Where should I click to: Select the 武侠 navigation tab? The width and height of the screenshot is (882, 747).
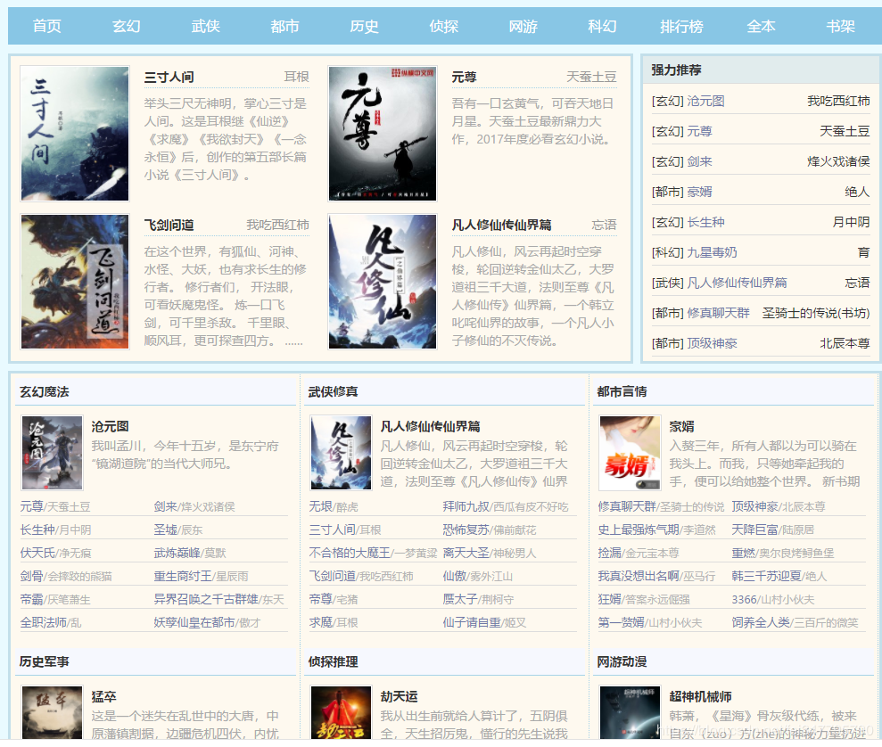(x=205, y=26)
